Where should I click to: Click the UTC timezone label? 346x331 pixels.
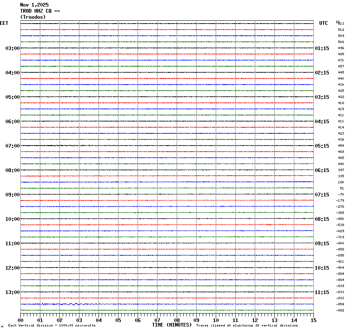pos(323,23)
